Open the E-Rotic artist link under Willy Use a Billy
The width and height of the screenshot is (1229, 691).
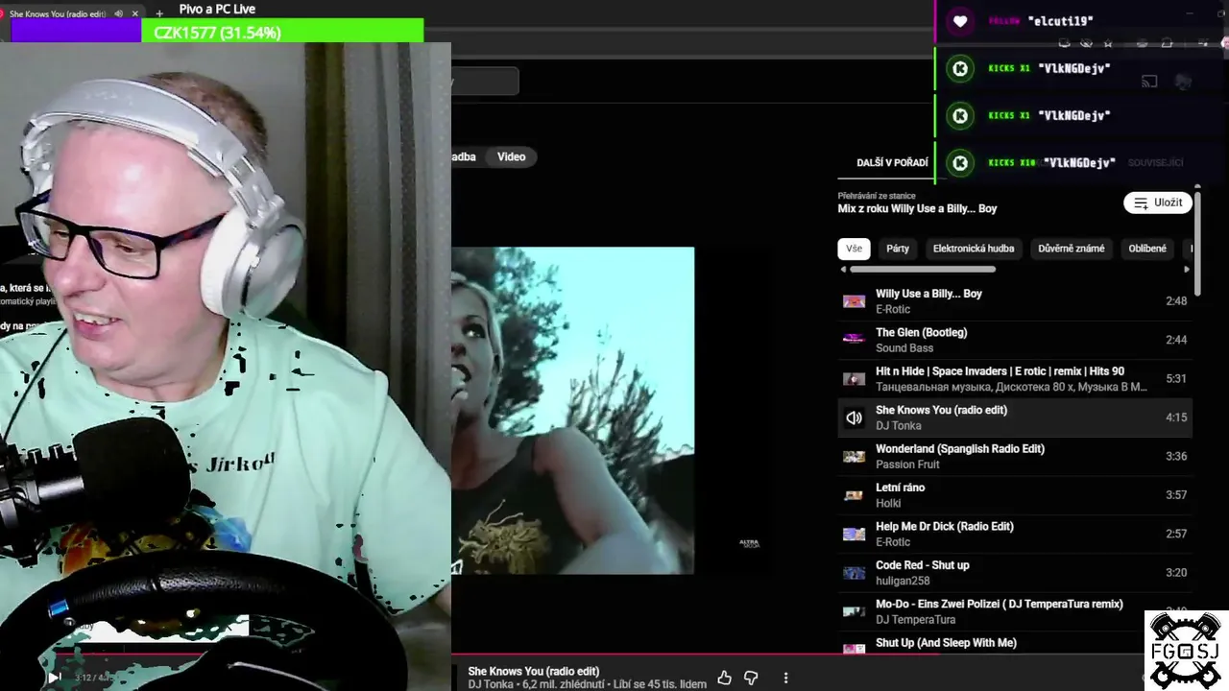[893, 309]
